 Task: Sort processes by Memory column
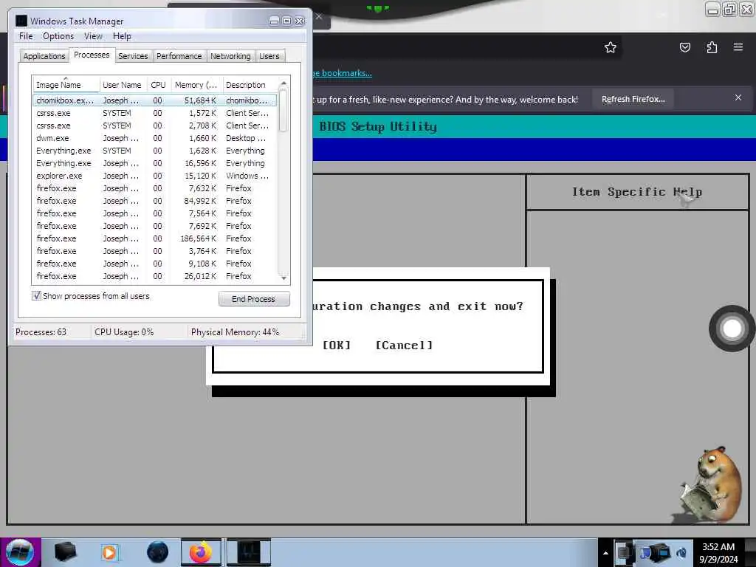196,85
